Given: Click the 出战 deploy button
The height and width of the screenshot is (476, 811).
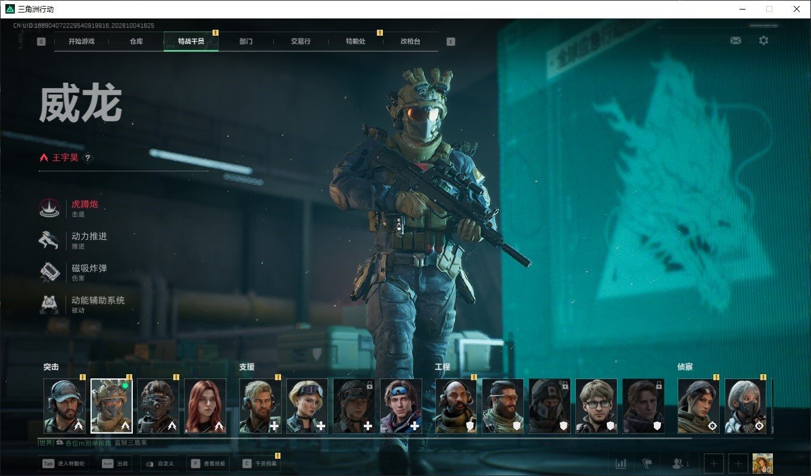Looking at the screenshot, I should [114, 464].
